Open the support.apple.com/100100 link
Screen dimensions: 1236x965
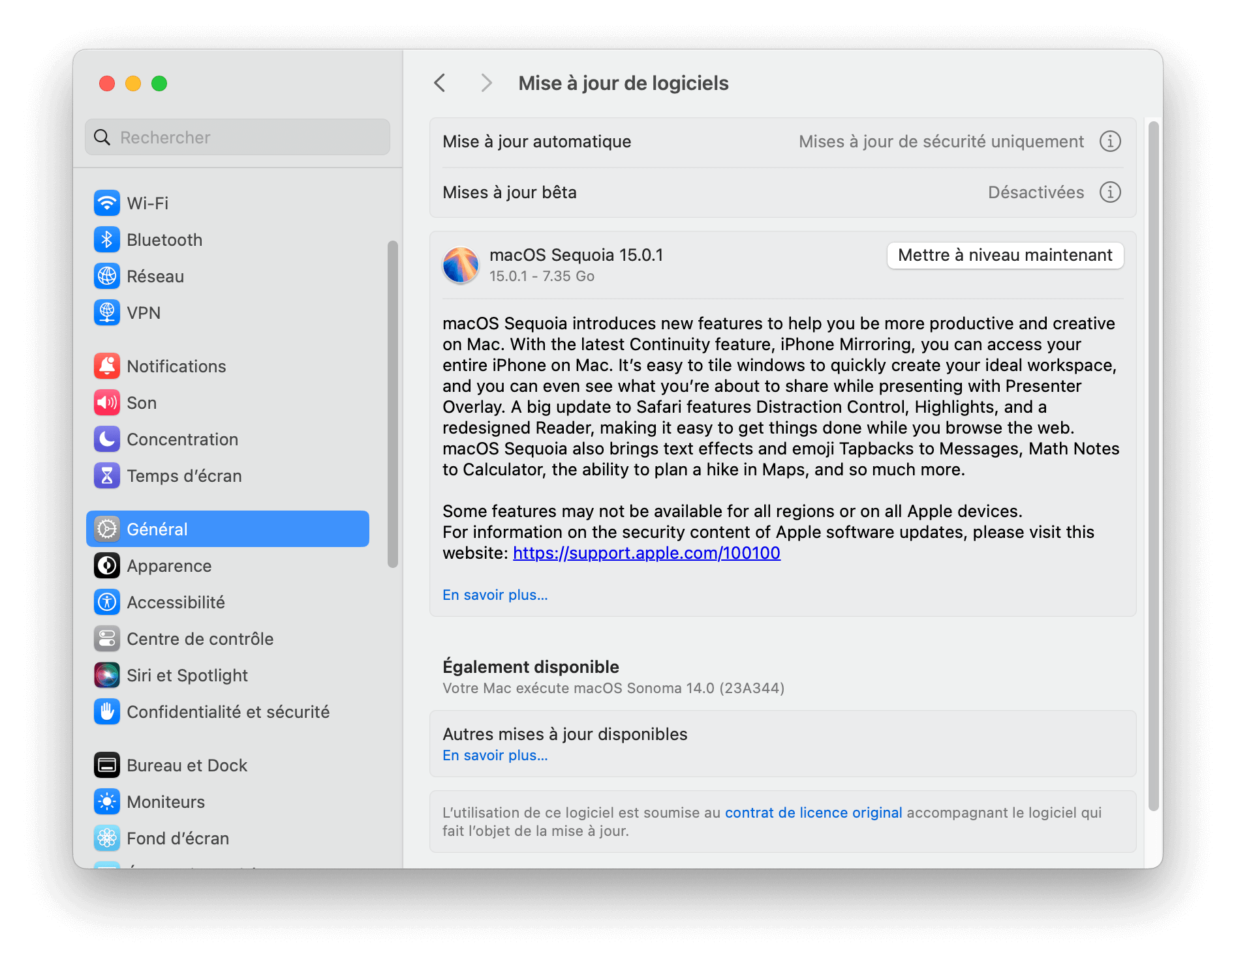[647, 553]
